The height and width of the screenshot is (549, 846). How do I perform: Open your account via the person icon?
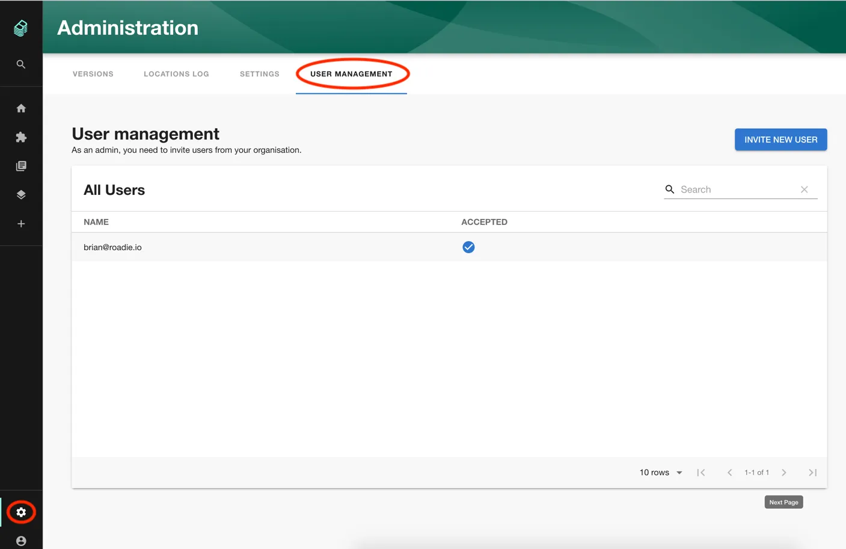pyautogui.click(x=21, y=541)
